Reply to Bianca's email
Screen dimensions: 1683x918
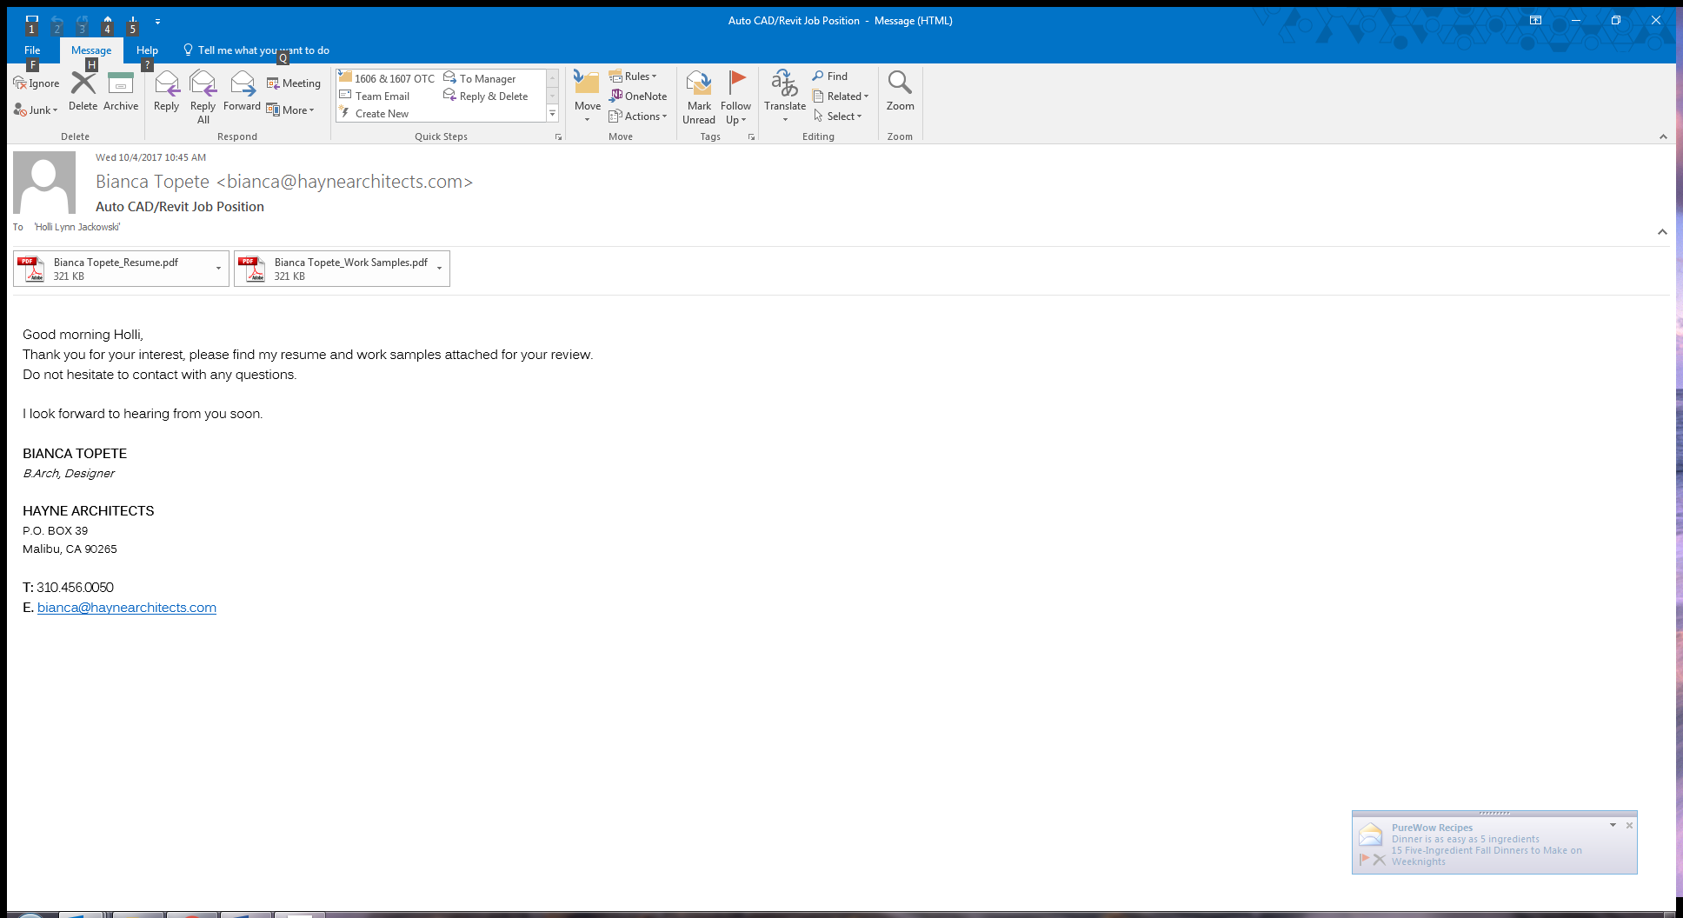point(166,91)
